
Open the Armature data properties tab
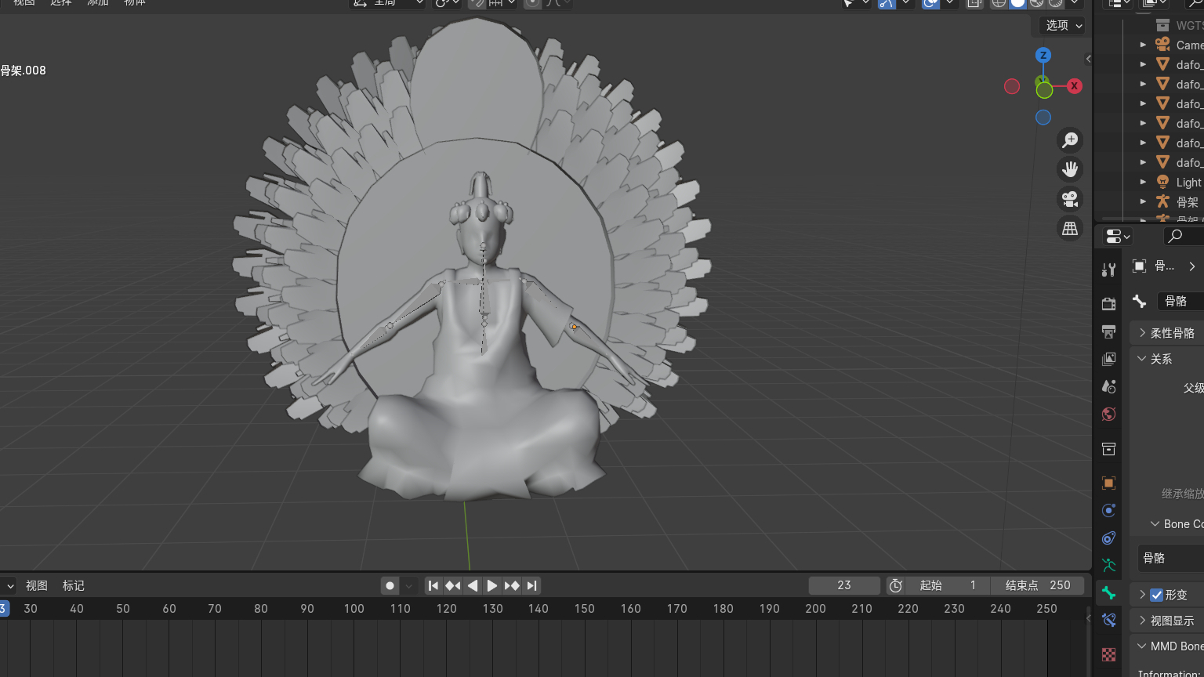tap(1108, 565)
